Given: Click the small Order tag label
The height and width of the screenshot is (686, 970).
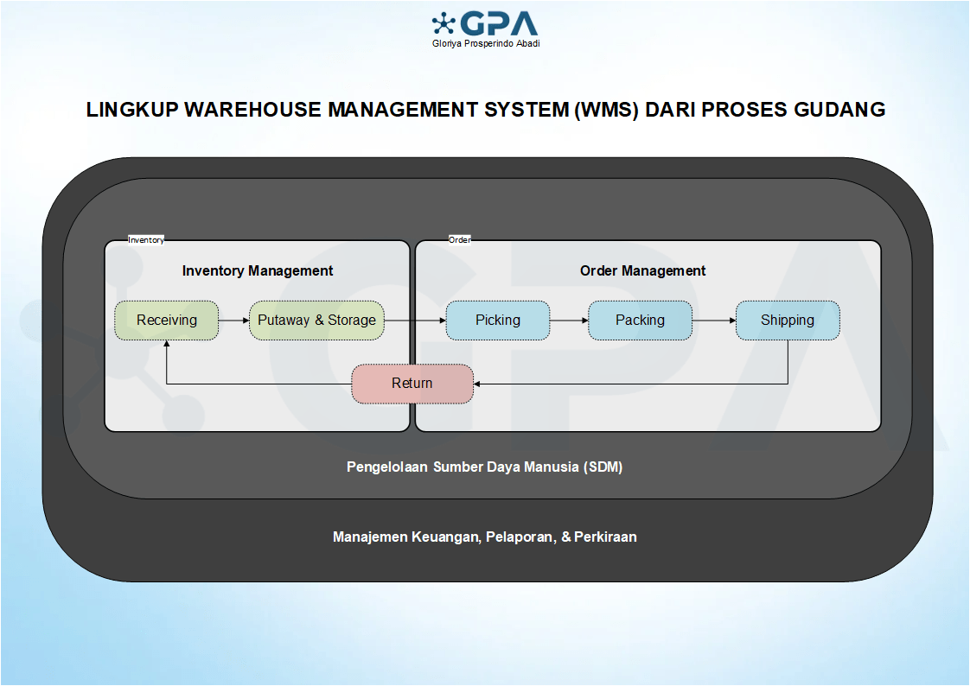Looking at the screenshot, I should pos(460,240).
